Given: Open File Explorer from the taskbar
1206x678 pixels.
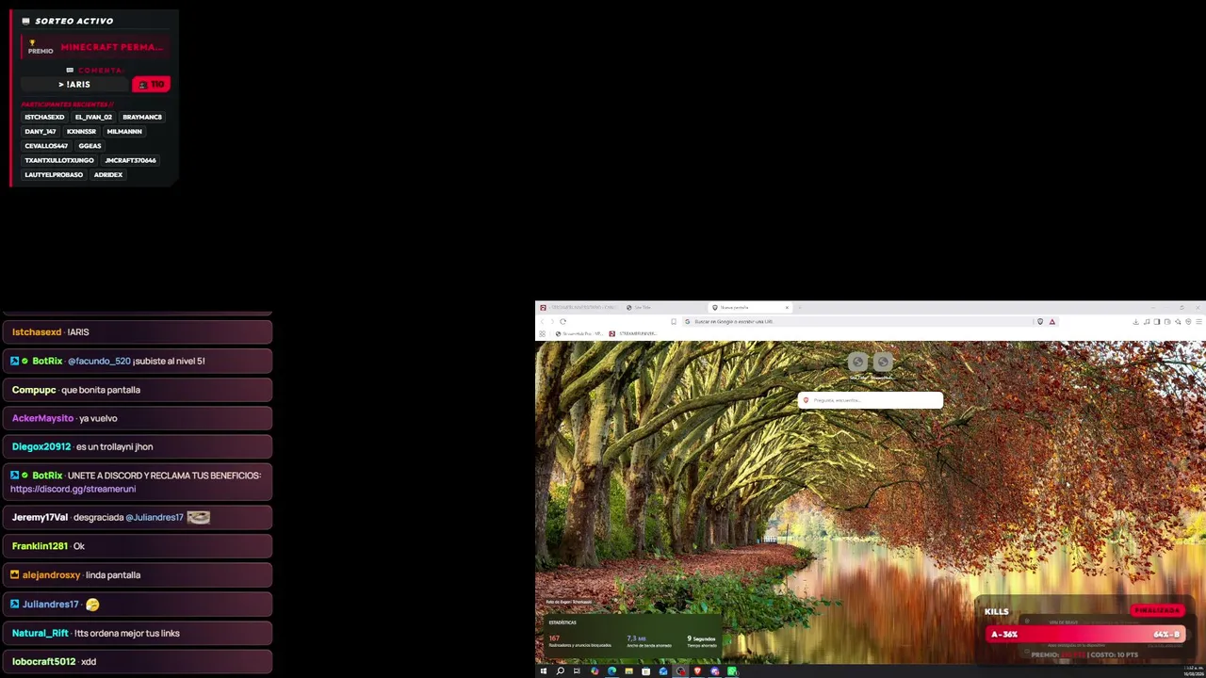Looking at the screenshot, I should click(x=628, y=671).
